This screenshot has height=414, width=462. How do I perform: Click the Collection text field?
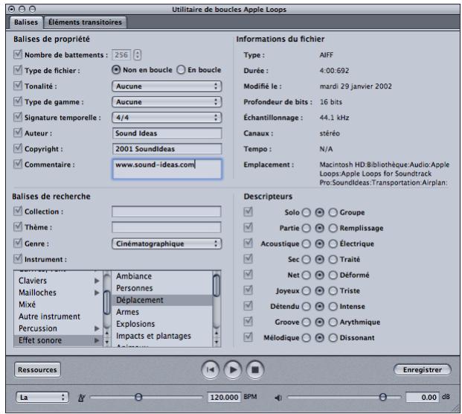point(167,211)
